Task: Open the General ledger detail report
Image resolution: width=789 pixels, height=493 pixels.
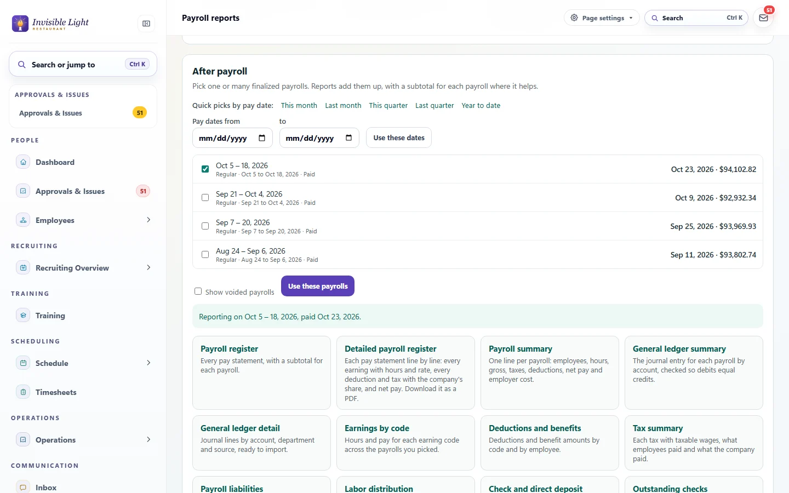Action: pyautogui.click(x=261, y=443)
